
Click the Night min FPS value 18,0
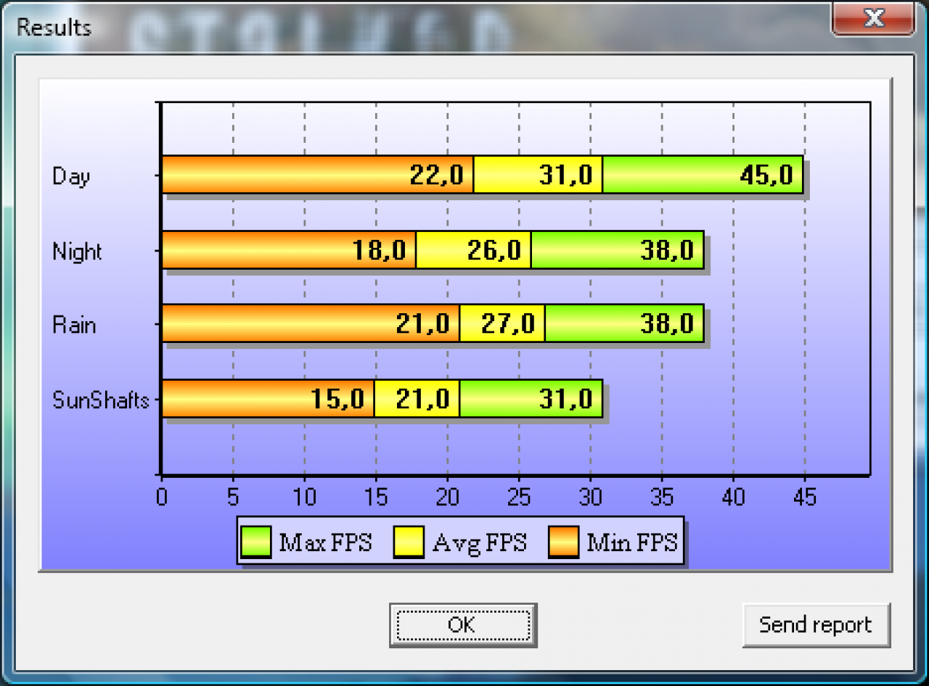pyautogui.click(x=379, y=250)
